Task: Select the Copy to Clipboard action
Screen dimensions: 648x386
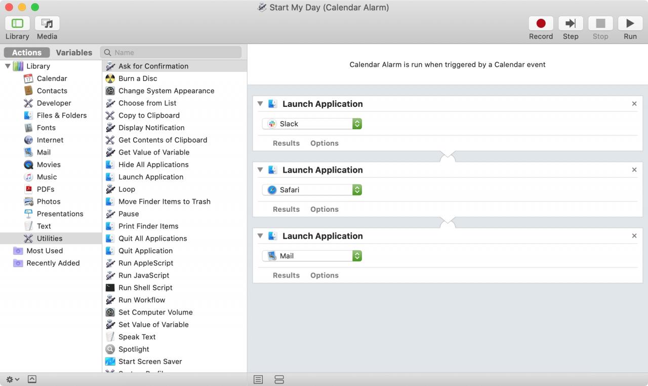Action: (x=175, y=115)
